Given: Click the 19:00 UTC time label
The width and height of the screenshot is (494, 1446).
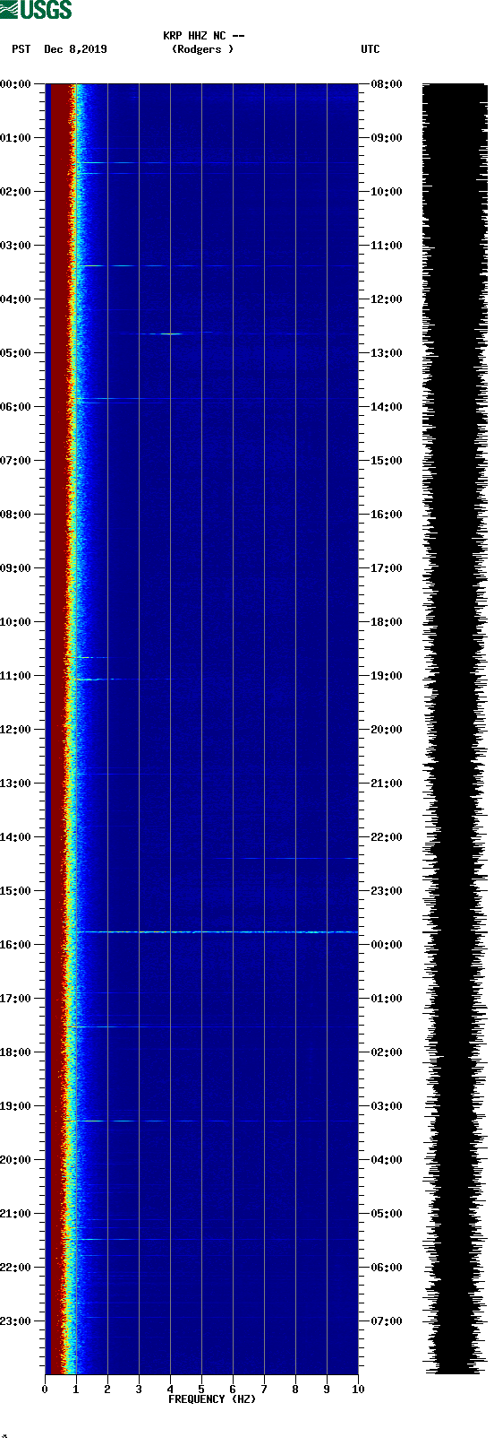Looking at the screenshot, I should coord(387,676).
